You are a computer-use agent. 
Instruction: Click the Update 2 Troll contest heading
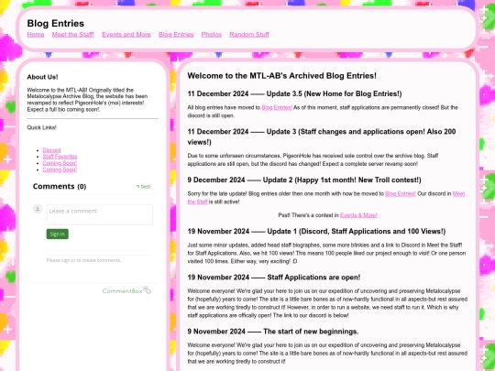point(304,180)
